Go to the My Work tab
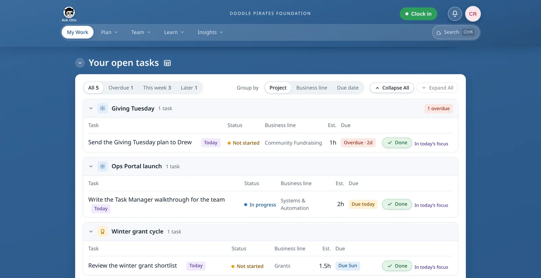The image size is (541, 278). click(77, 32)
